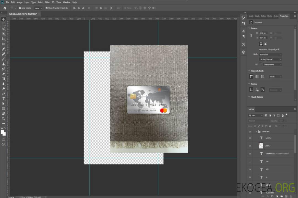Open the RGB Color mode dropdown
Image resolution: width=298 pixels, height=198 pixels.
270,54
